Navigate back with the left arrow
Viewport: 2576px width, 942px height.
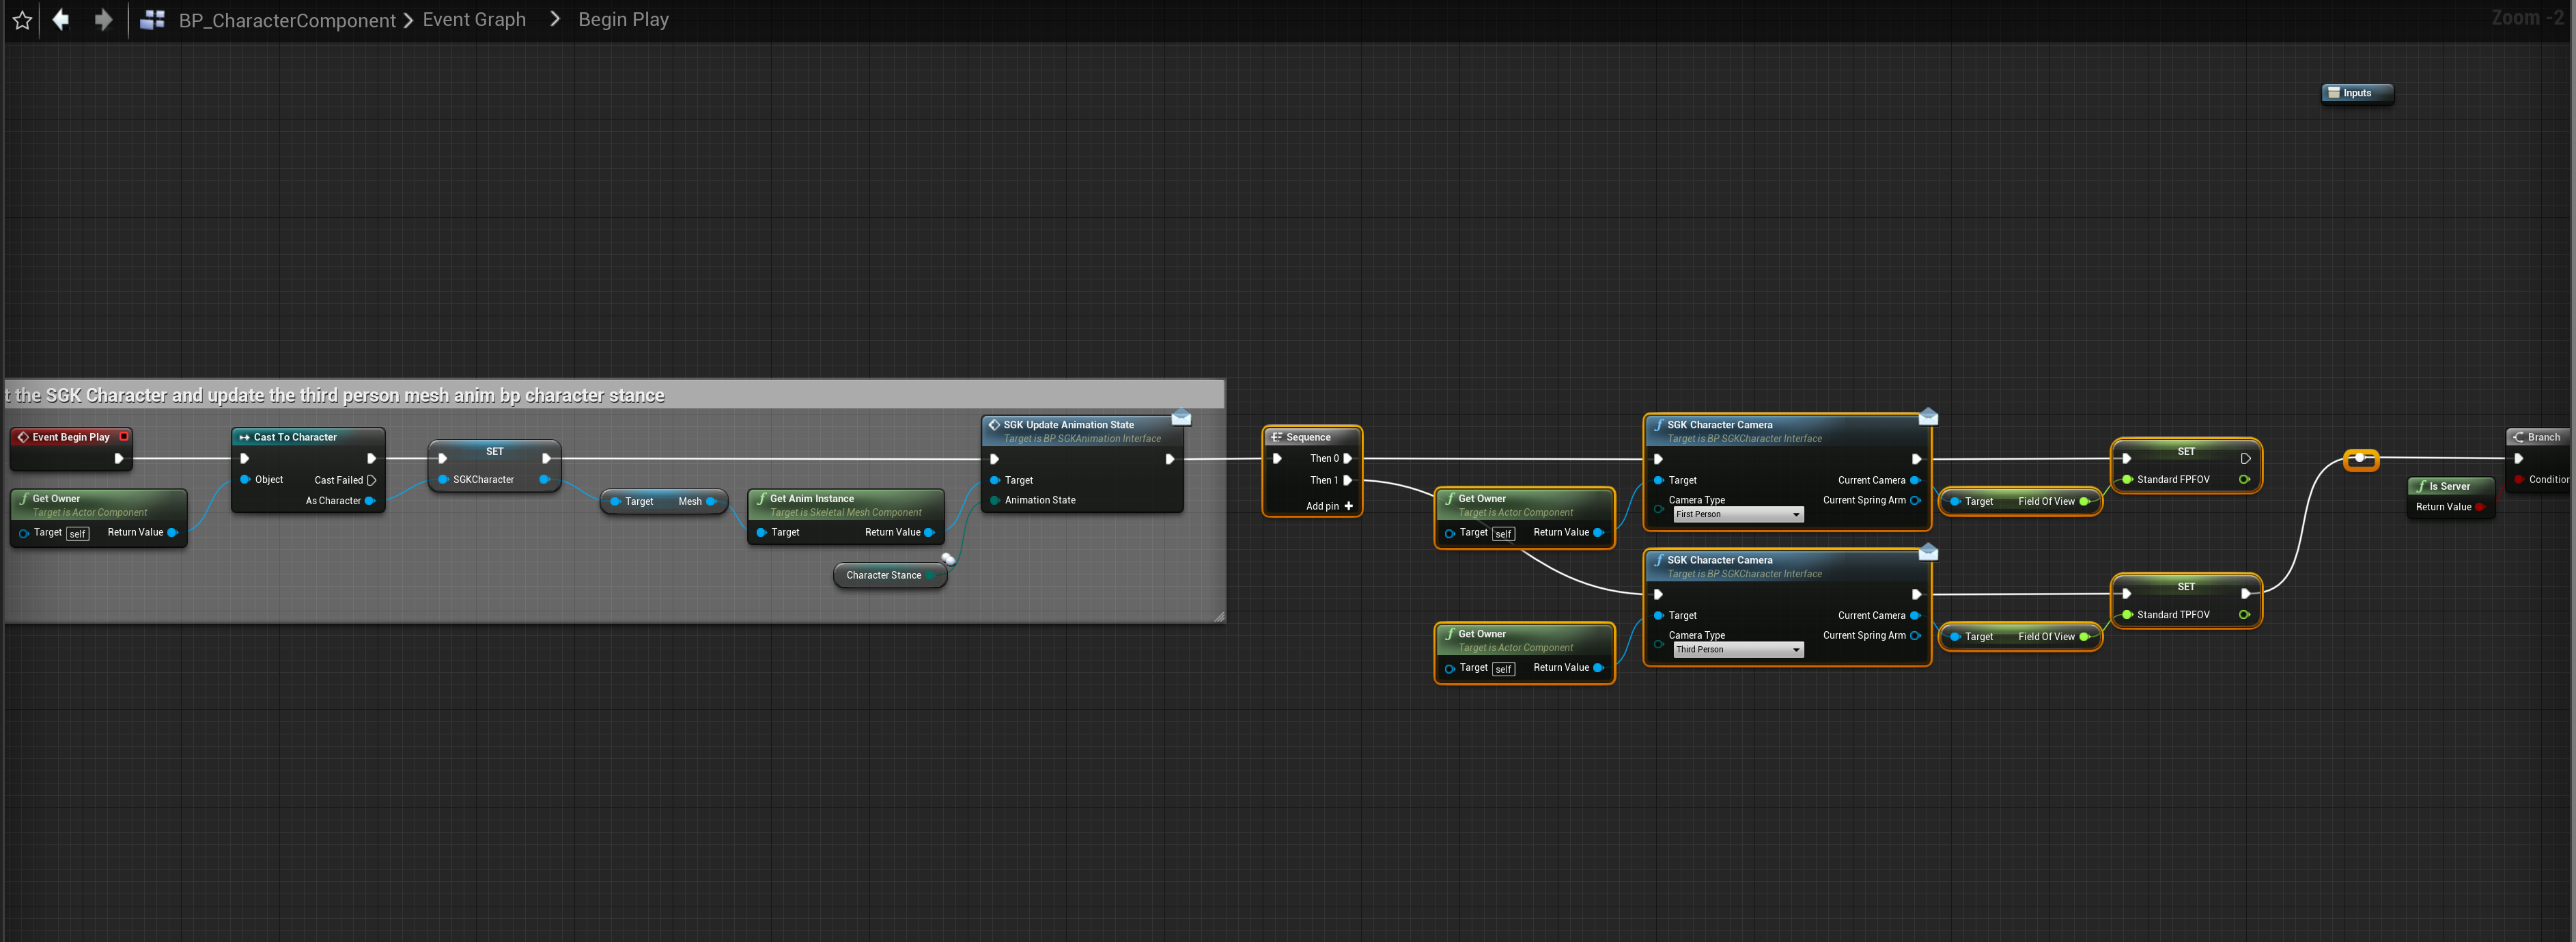pyautogui.click(x=61, y=20)
